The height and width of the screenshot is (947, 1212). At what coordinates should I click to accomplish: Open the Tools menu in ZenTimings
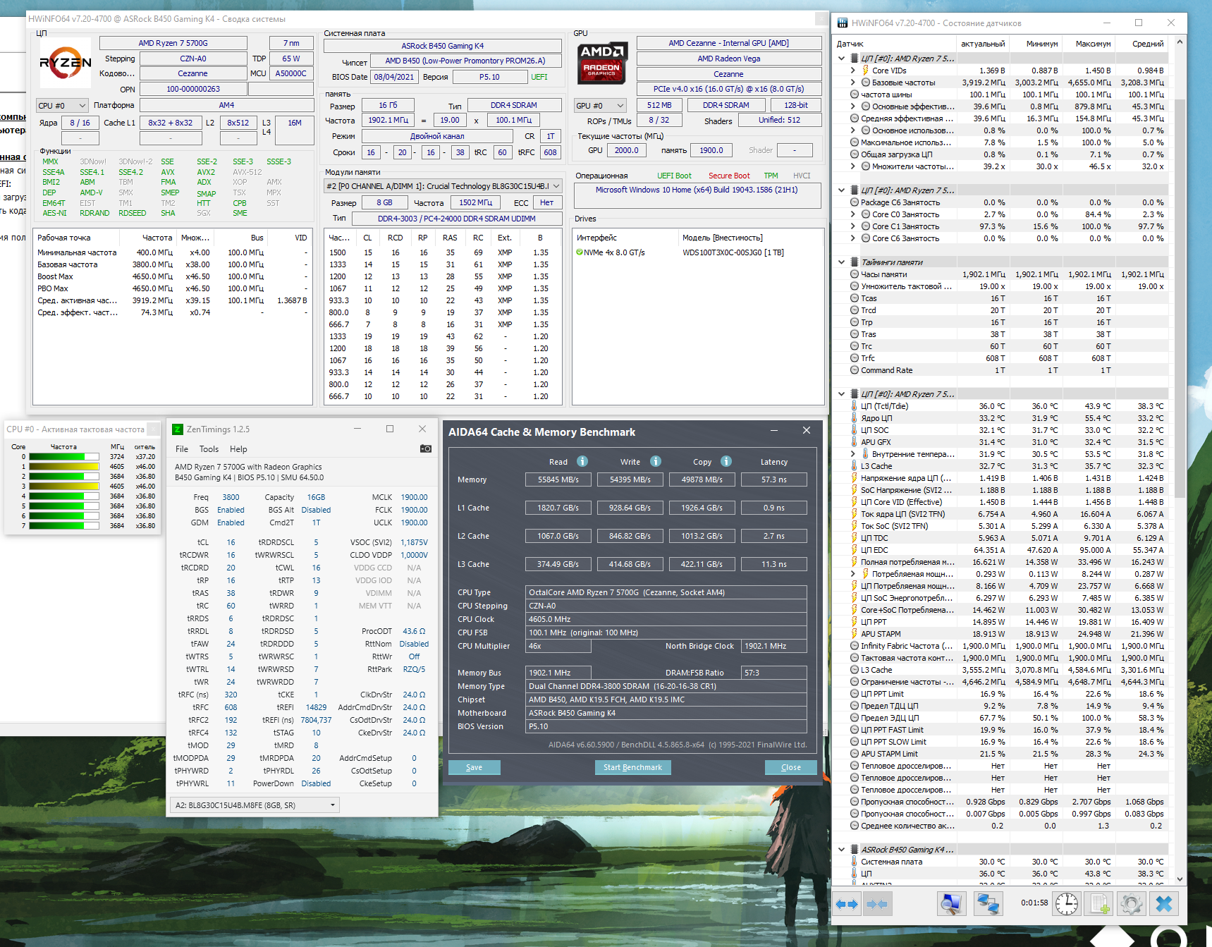pos(209,449)
